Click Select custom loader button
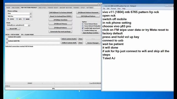 point(69,39)
